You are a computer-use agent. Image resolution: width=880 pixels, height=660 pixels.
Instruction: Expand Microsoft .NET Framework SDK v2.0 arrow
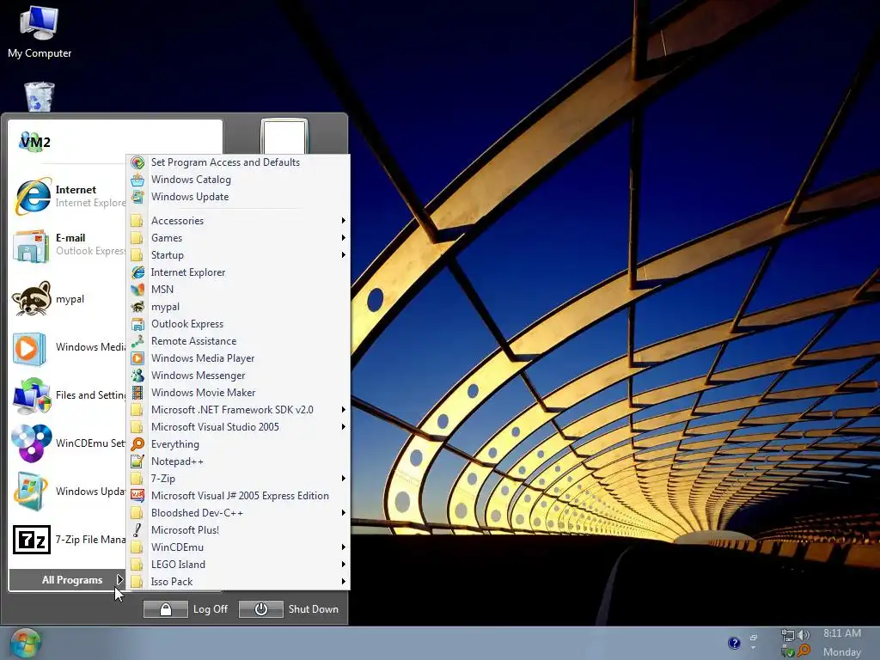(344, 410)
